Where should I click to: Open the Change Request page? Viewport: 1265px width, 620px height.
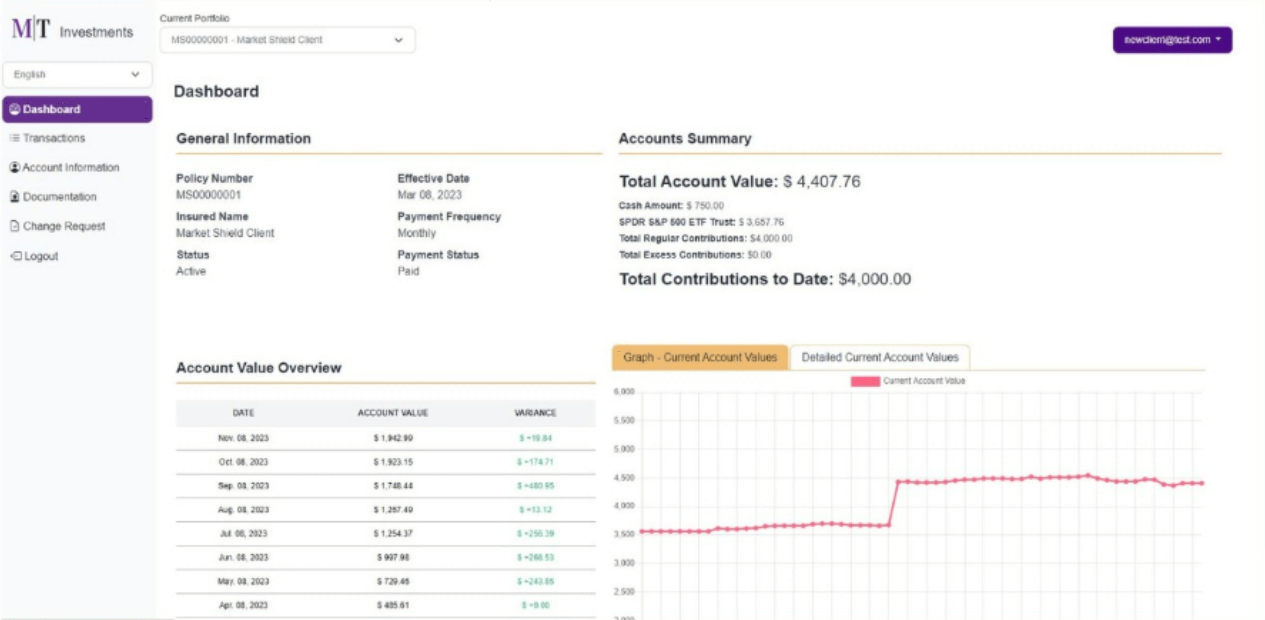64,226
